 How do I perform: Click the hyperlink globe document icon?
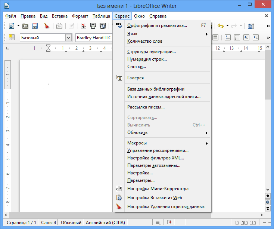[251, 26]
